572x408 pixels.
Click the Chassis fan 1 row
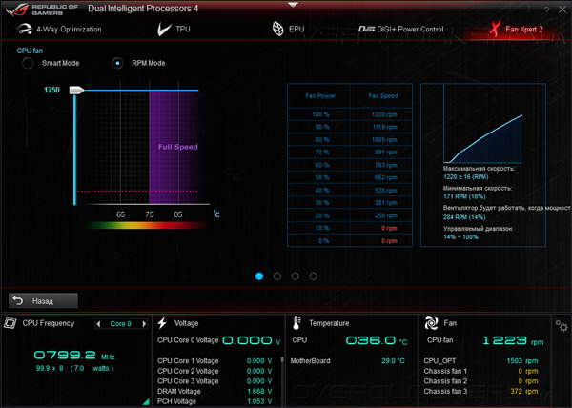pyautogui.click(x=480, y=371)
